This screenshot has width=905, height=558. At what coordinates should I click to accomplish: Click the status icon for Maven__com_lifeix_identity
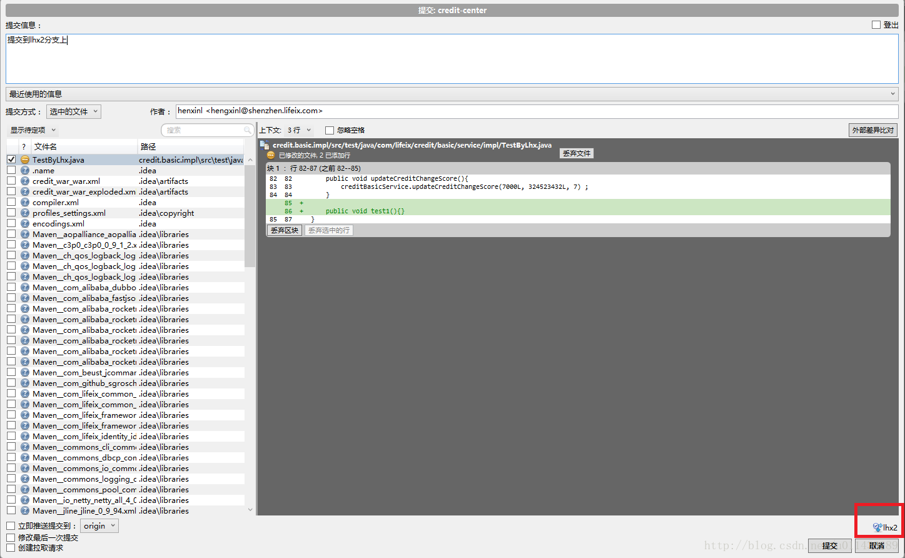25,436
